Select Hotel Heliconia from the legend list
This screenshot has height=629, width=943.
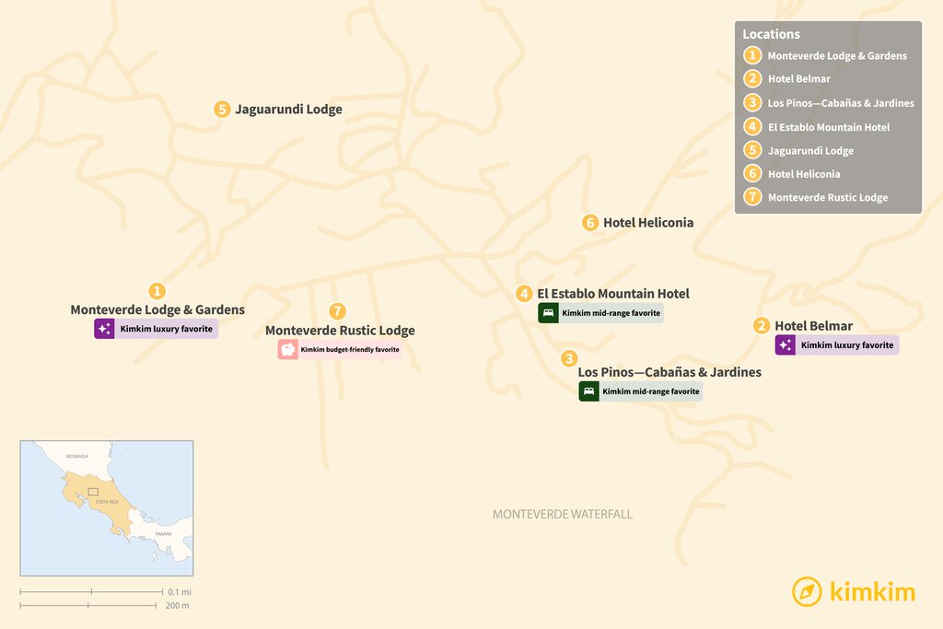pyautogui.click(x=803, y=174)
